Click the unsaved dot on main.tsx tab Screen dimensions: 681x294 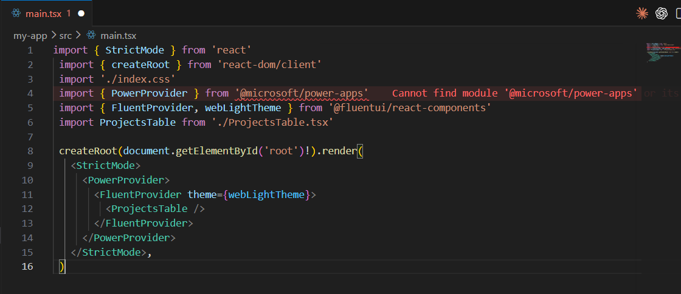pos(81,14)
